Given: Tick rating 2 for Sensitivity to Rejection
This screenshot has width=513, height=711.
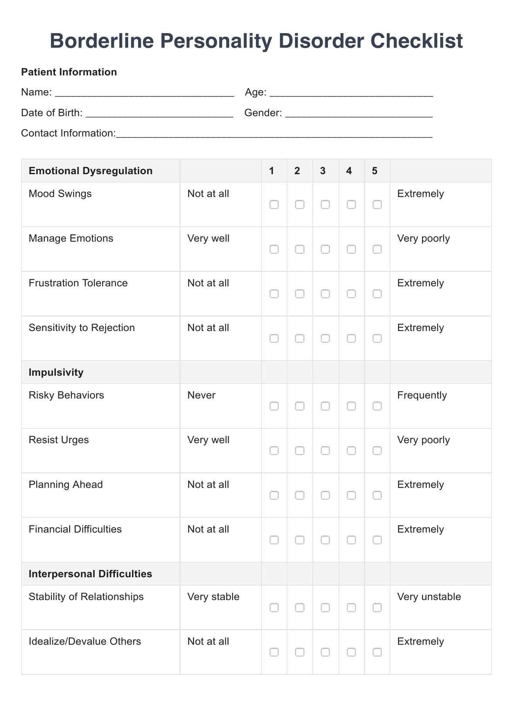Looking at the screenshot, I should pyautogui.click(x=300, y=338).
